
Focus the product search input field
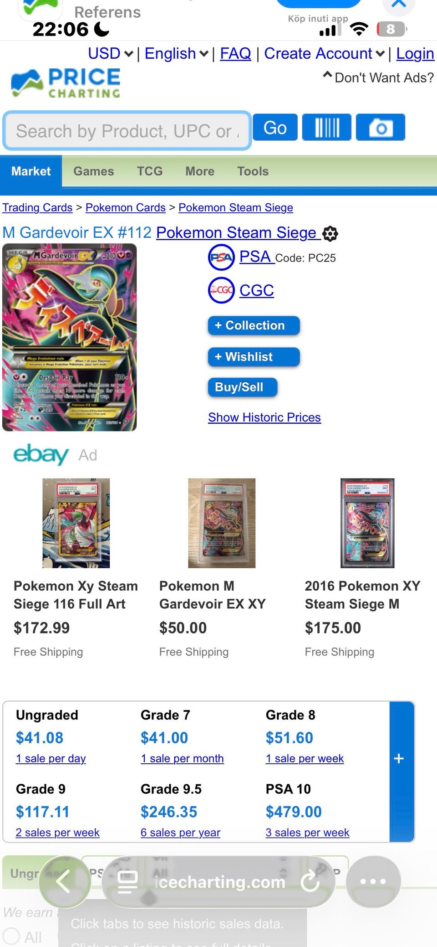127,131
